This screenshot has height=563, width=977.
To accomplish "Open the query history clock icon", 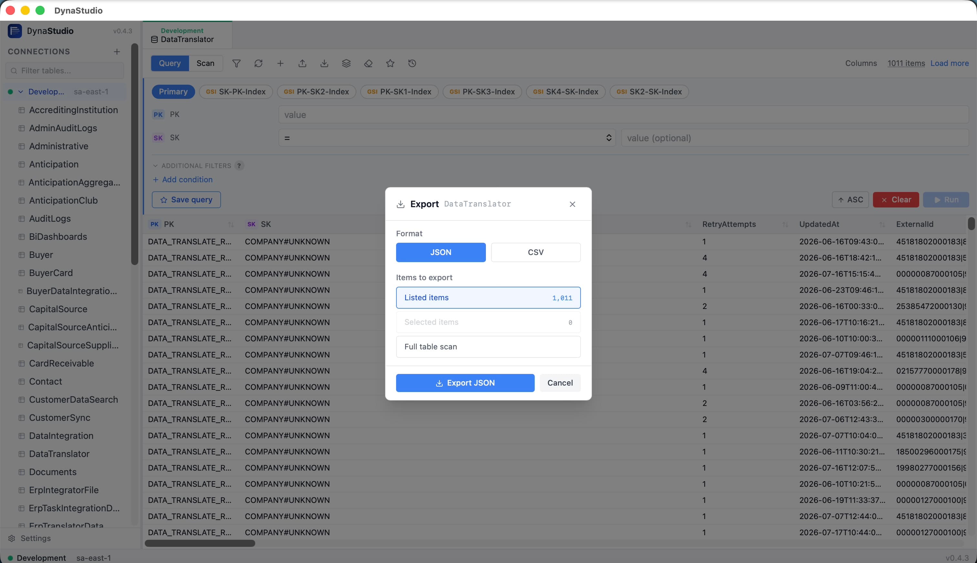I will click(x=412, y=63).
